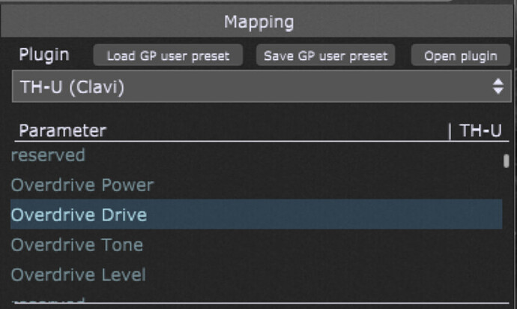Click the up arrow of plugin selector
Screen dimensions: 517x309
click(498, 82)
